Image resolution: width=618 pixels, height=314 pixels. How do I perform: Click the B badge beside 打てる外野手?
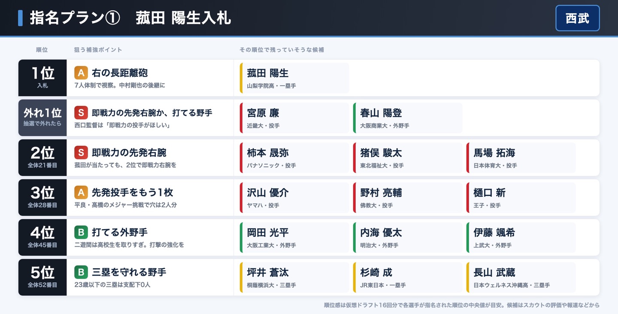coord(81,232)
